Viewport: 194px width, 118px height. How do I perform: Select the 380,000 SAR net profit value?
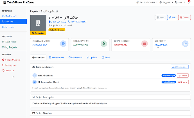pyautogui.click(x=161, y=45)
